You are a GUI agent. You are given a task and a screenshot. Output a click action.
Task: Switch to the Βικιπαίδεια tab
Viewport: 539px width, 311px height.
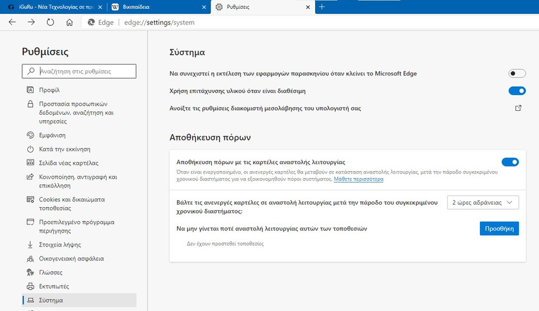click(x=158, y=7)
